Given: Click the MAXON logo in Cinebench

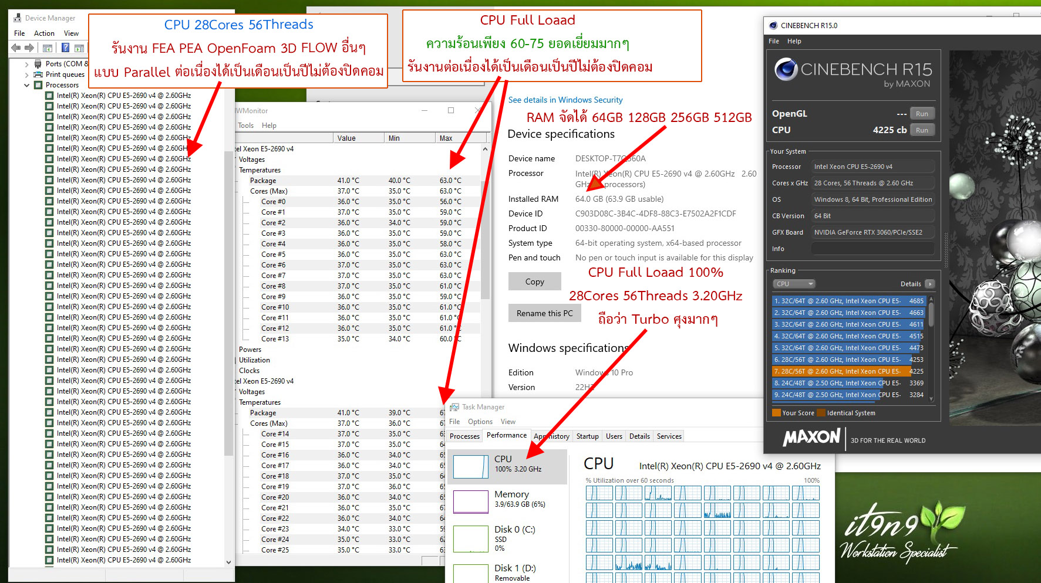Looking at the screenshot, I should pos(812,438).
